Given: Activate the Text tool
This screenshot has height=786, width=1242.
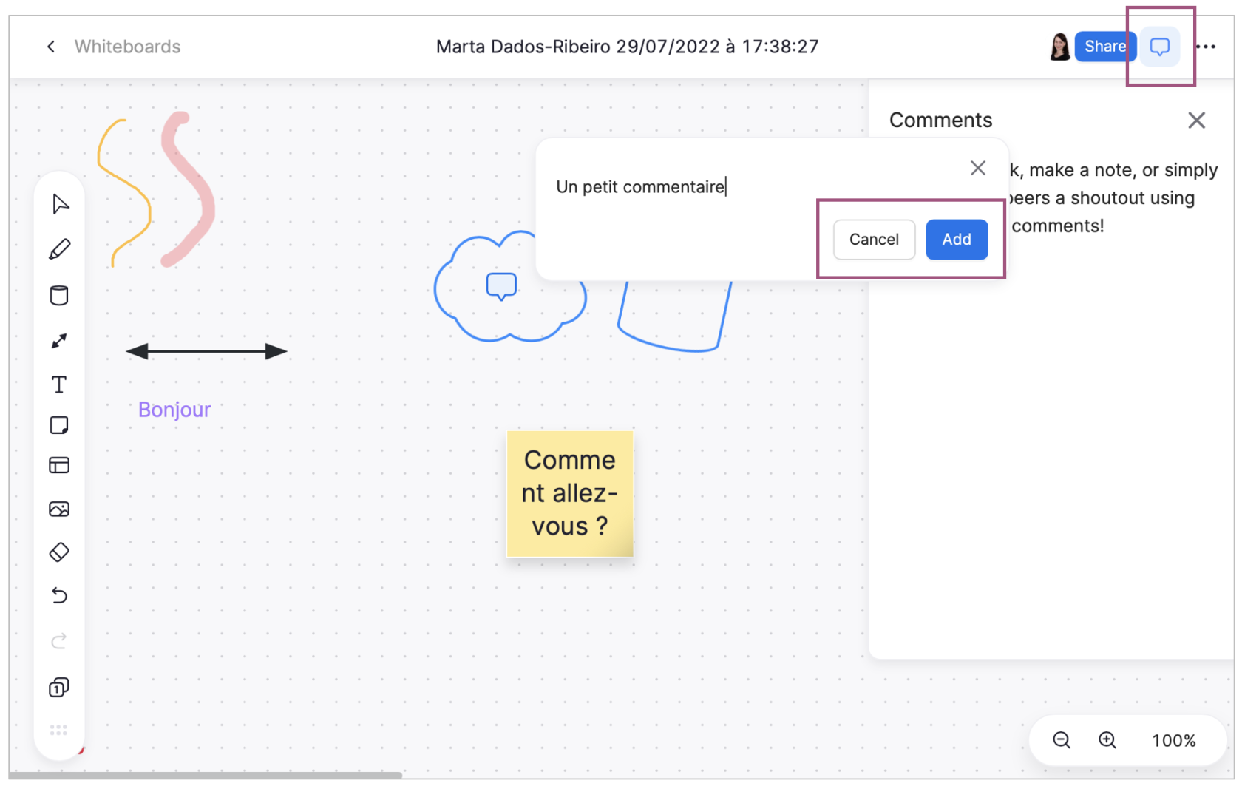Looking at the screenshot, I should [59, 384].
